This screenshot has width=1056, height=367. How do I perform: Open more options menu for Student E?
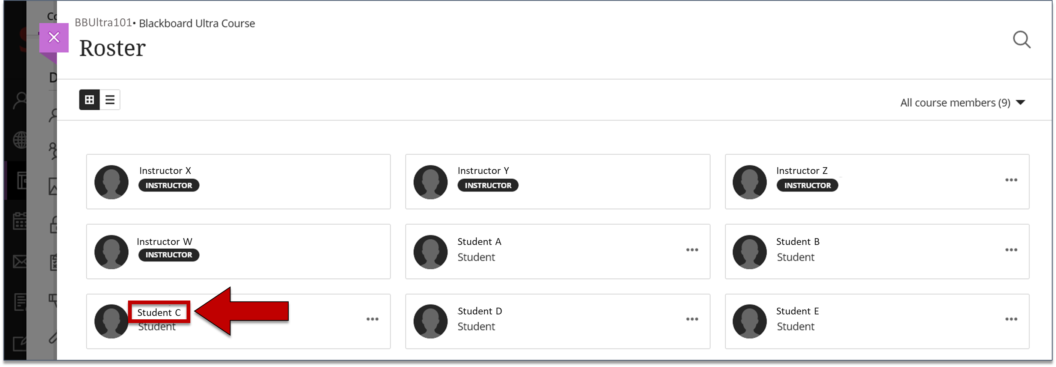[x=1011, y=319]
